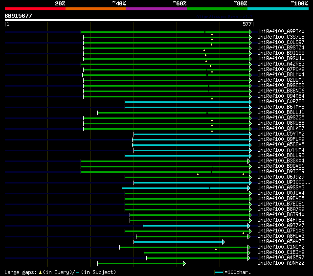Select the UniRef100_Q9SZ25 label
This screenshot has height=276, width=313.
281,118
